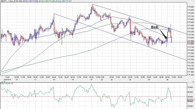The height and width of the screenshot is (109, 195).
Task: Click the MVG(1) 50=173.006 indicator label
Action: pos(31,1)
